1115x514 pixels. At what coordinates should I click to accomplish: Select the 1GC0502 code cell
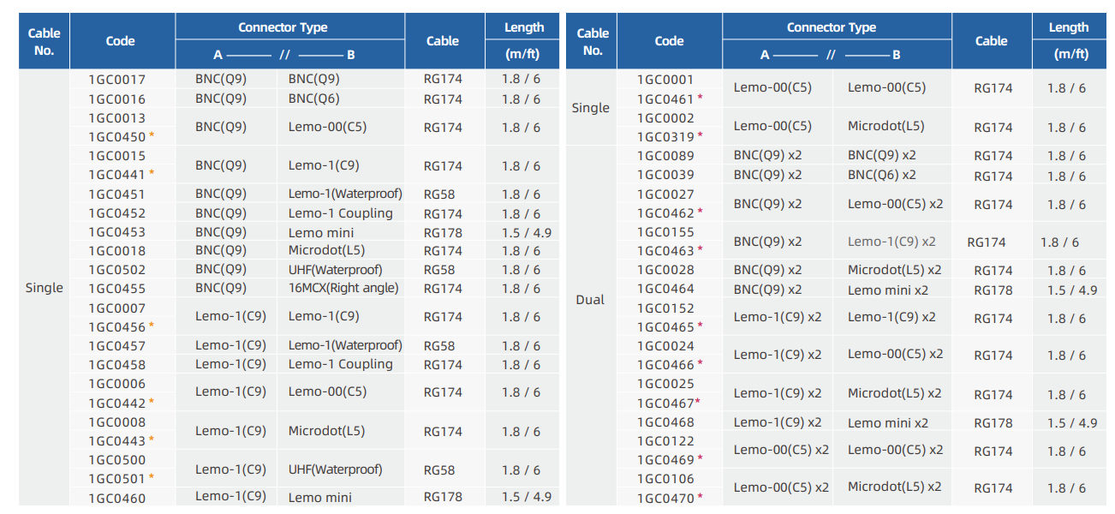tap(117, 270)
